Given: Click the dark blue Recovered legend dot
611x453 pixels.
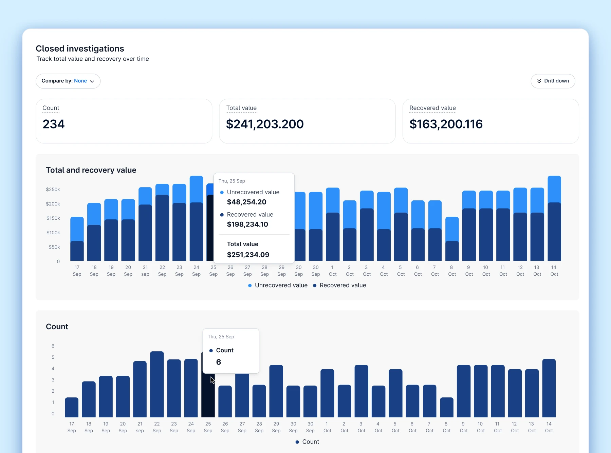Looking at the screenshot, I should (315, 285).
